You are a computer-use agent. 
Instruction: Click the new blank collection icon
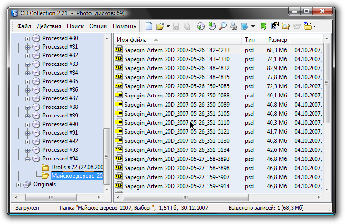point(149,26)
